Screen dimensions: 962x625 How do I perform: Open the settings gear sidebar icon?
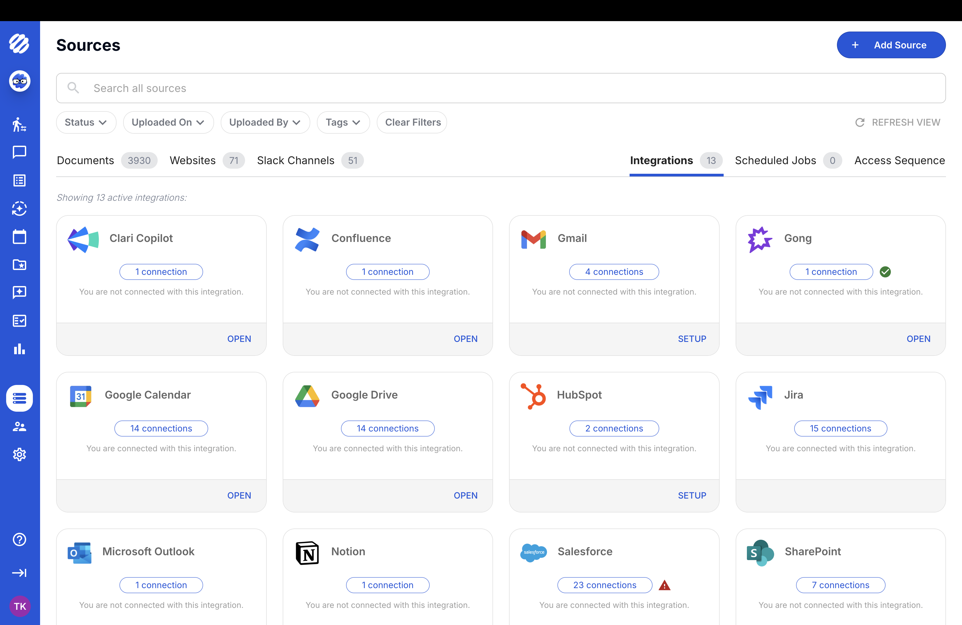[x=20, y=454]
